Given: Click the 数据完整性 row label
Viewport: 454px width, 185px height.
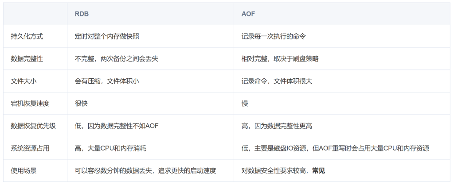Looking at the screenshot, I should (x=27, y=59).
